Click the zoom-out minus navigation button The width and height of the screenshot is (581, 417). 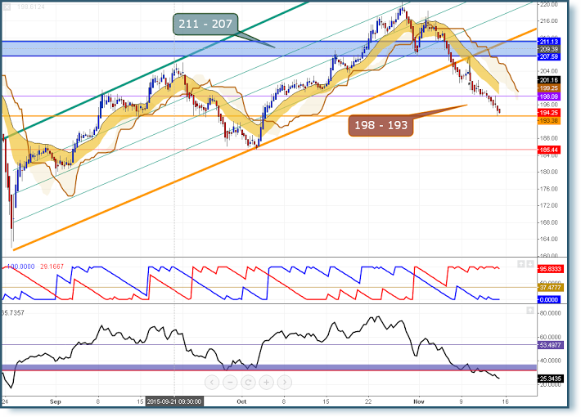click(230, 382)
